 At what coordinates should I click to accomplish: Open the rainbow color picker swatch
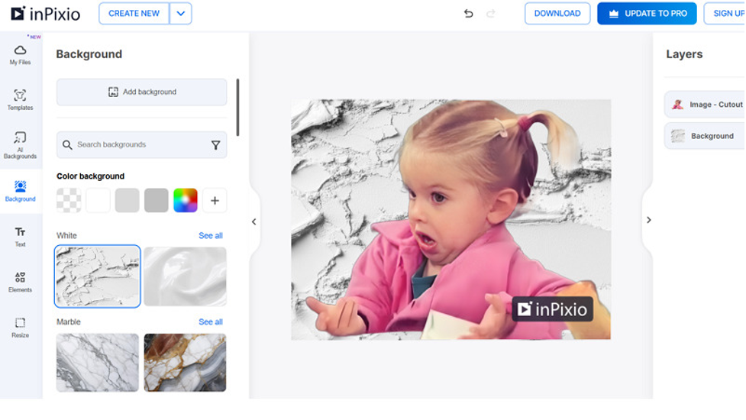point(186,200)
